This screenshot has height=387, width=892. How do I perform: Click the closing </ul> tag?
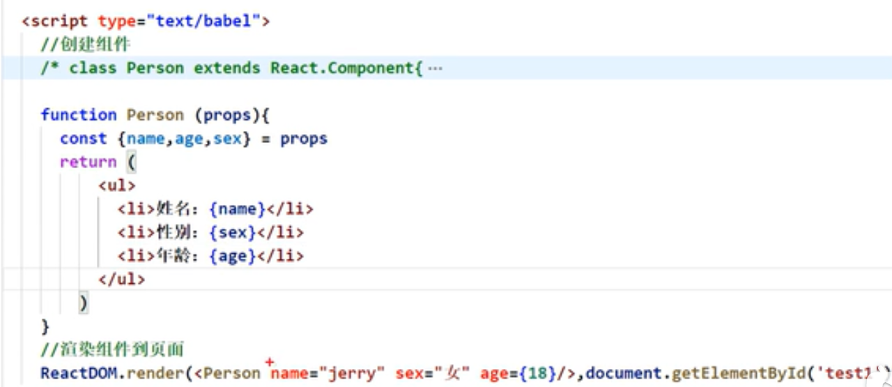tap(122, 280)
